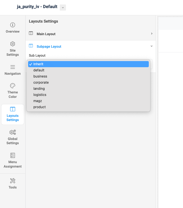Viewport: 183px width, 208px height.
Task: Choose the default sub layout option
Action: click(x=39, y=70)
